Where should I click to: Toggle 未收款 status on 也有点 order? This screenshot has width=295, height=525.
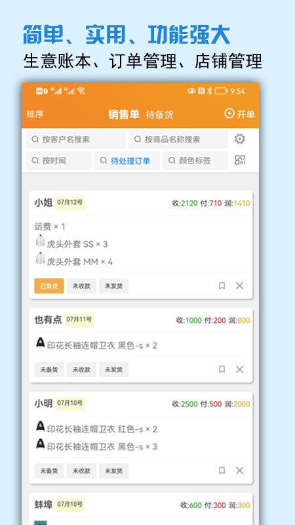(81, 369)
